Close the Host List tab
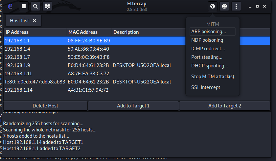The image size is (276, 161). click(x=34, y=21)
